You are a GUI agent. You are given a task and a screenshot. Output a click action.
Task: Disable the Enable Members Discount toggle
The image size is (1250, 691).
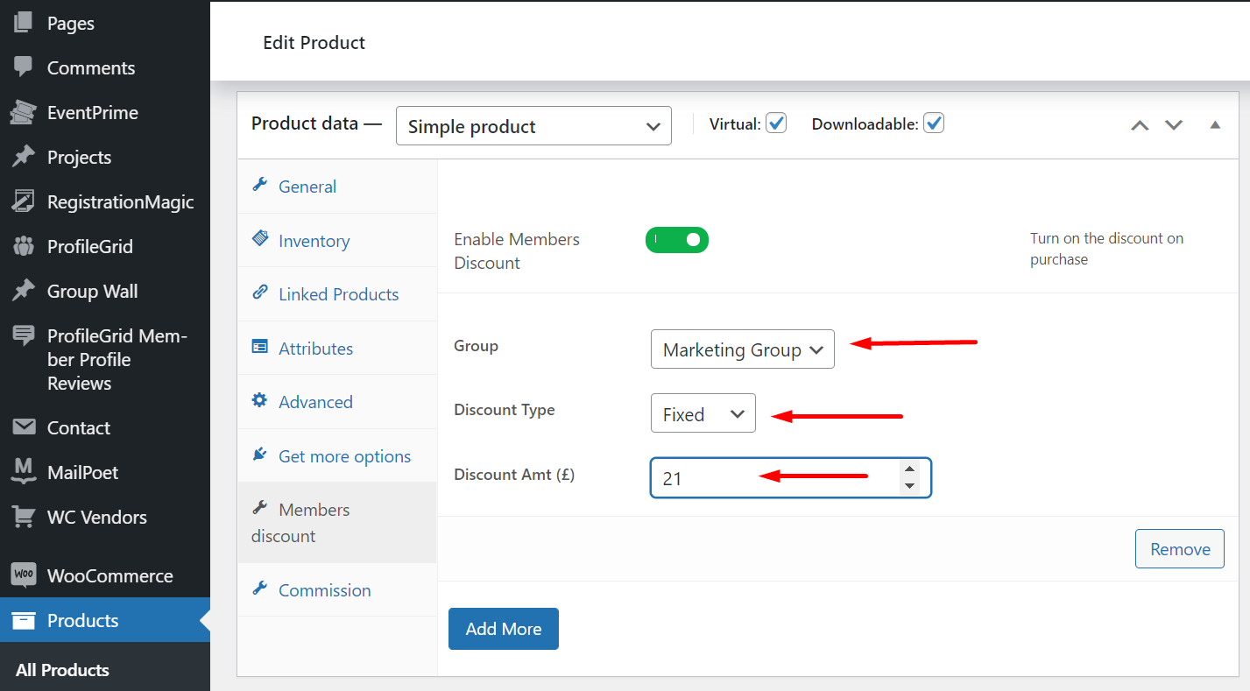tap(676, 239)
